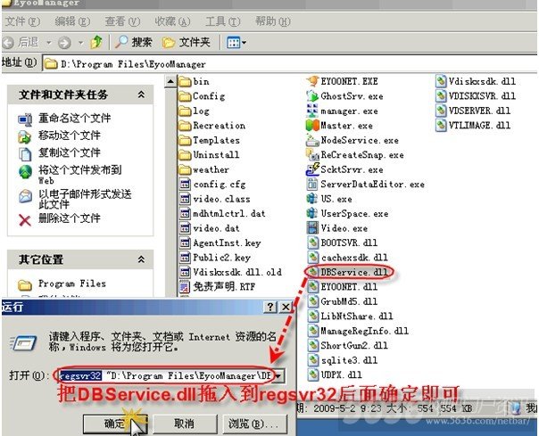Select the EYOONET.EXE icon
Viewport: 539px width, 436px height.
pos(312,81)
